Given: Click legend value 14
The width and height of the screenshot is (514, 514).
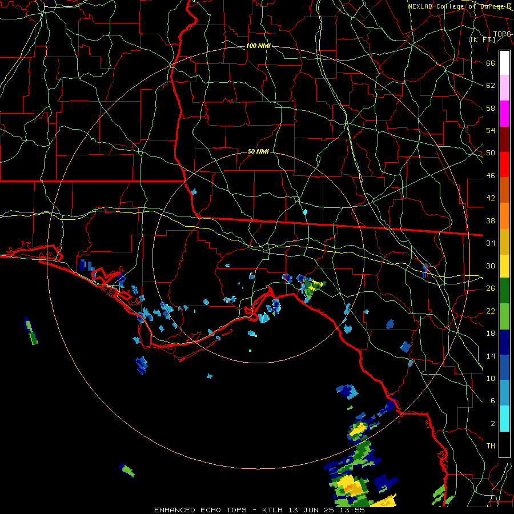Looking at the screenshot, I should pos(491,356).
